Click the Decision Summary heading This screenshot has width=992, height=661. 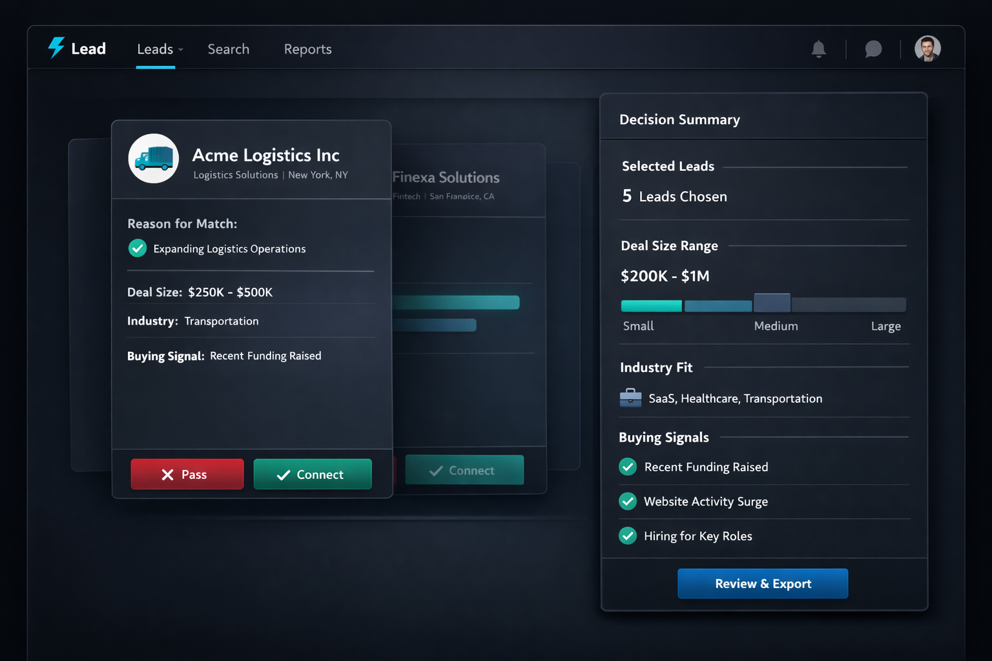click(679, 119)
